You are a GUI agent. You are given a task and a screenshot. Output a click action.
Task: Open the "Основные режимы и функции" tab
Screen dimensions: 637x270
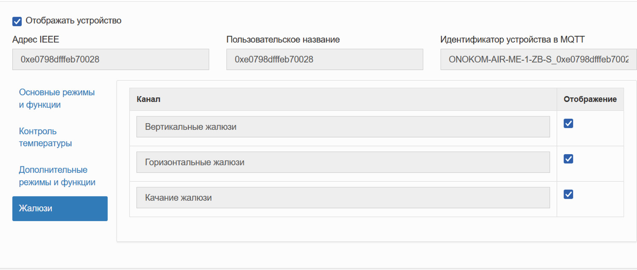click(x=56, y=98)
